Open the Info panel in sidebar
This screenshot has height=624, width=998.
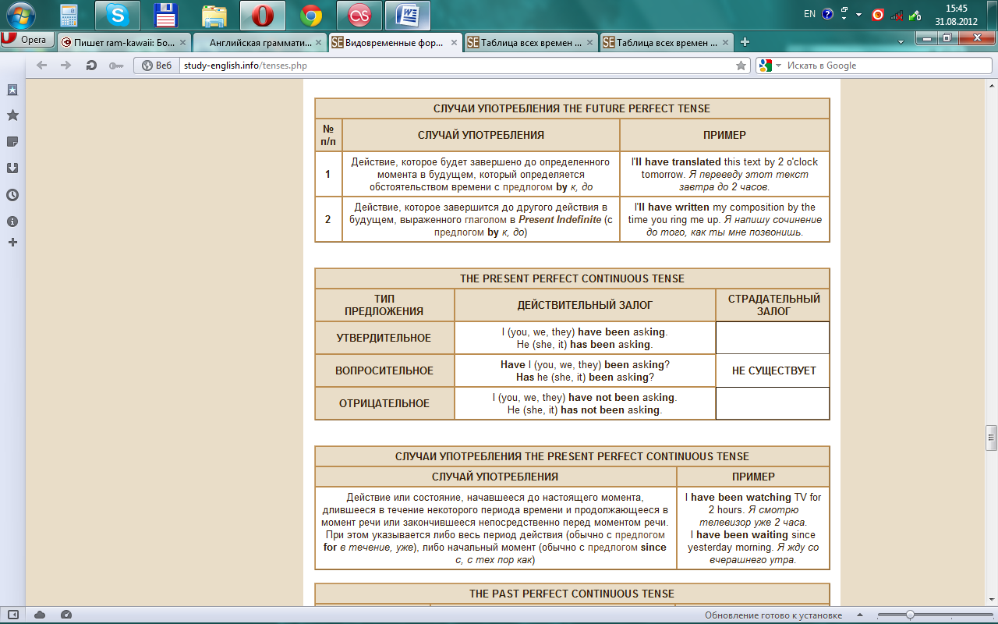(12, 222)
